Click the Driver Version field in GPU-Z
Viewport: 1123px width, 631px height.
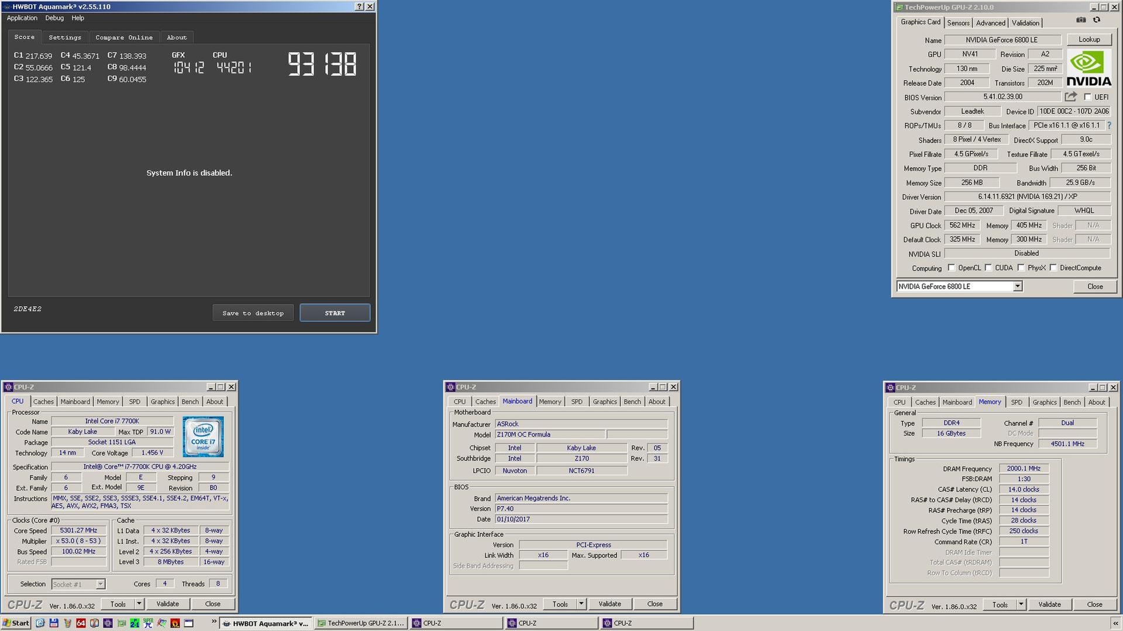pyautogui.click(x=1027, y=197)
